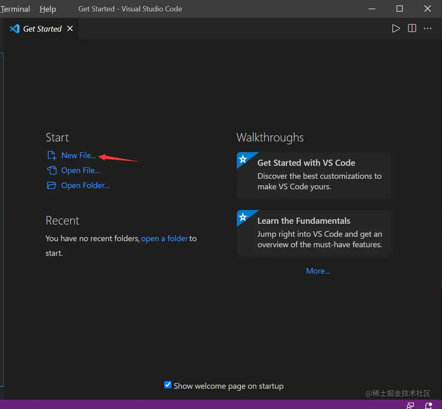Click the Open File... link
Image resolution: width=442 pixels, height=409 pixels.
point(80,170)
